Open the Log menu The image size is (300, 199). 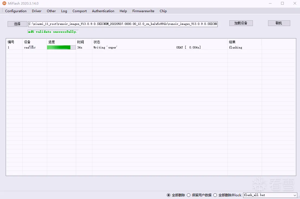point(64,11)
